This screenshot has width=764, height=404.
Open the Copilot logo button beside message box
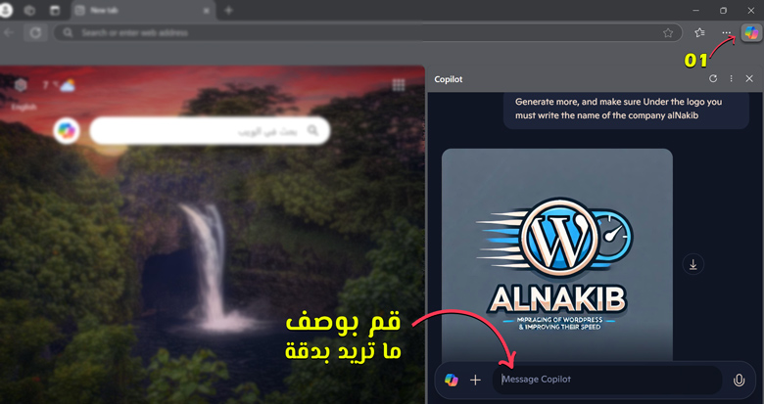(x=452, y=380)
